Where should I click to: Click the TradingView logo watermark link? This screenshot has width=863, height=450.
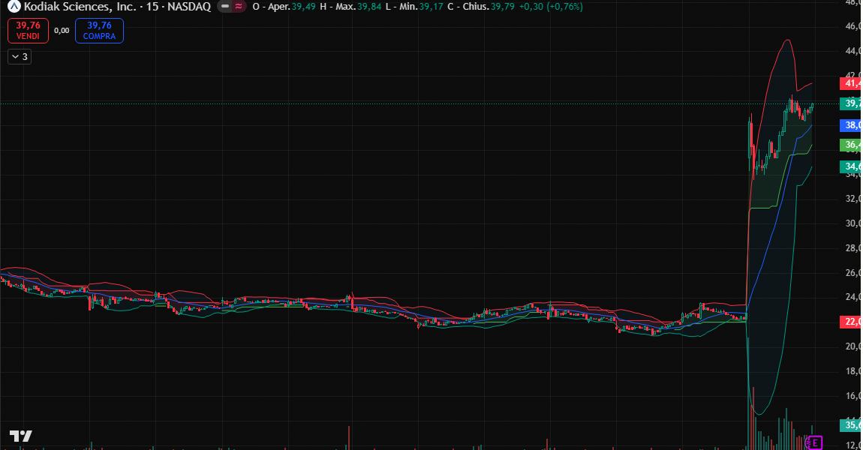20,436
